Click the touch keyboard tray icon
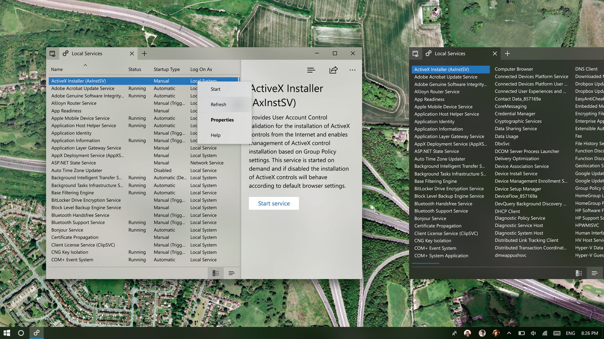The image size is (604, 339). click(557, 333)
